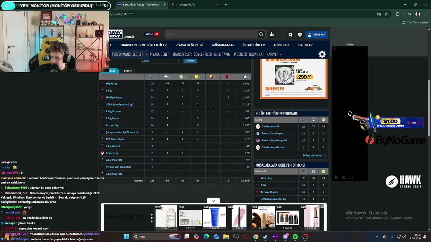Launch Steam from the taskbar
The width and height of the screenshot is (431, 242).
[265, 237]
